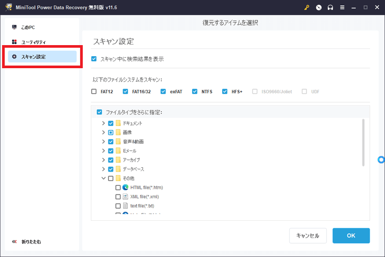This screenshot has height=257, width=385.
Task: Expand the 音声&動画 tree node
Action: (x=103, y=142)
